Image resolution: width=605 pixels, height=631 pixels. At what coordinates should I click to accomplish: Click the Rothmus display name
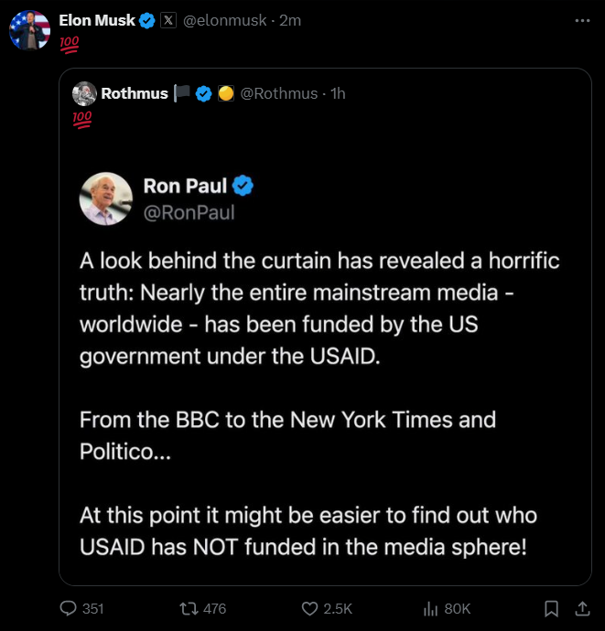click(x=135, y=93)
